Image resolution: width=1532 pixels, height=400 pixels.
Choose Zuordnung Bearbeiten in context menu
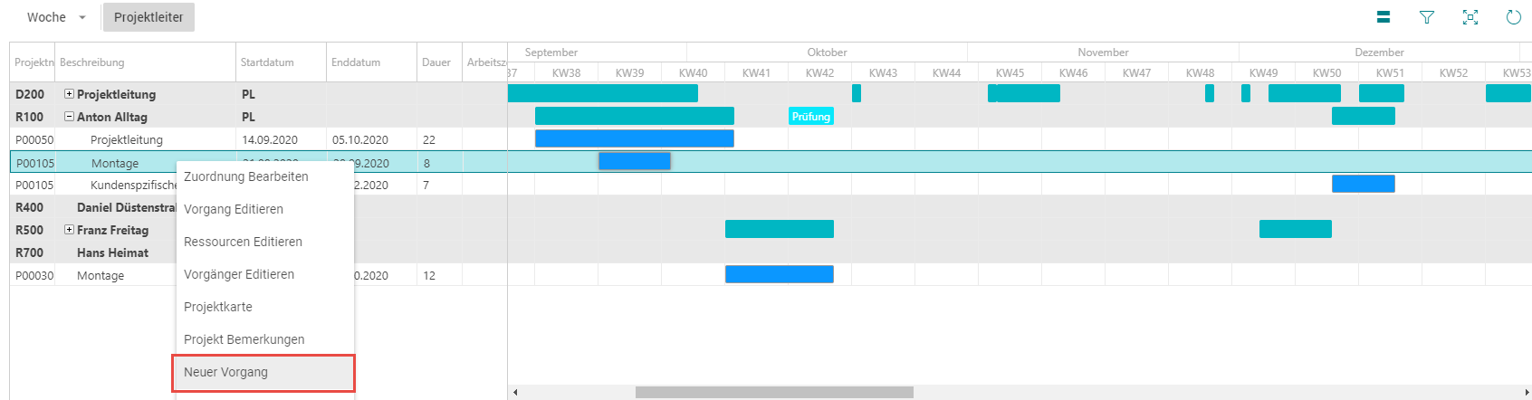246,176
